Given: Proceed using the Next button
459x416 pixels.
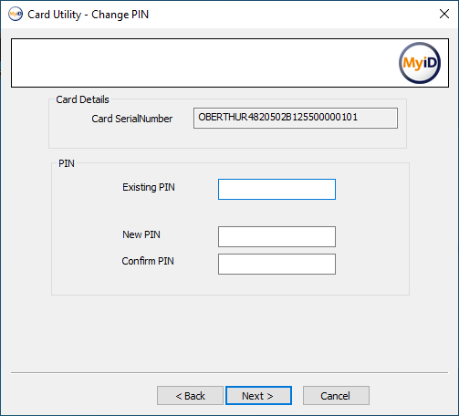Looking at the screenshot, I should pyautogui.click(x=258, y=396).
